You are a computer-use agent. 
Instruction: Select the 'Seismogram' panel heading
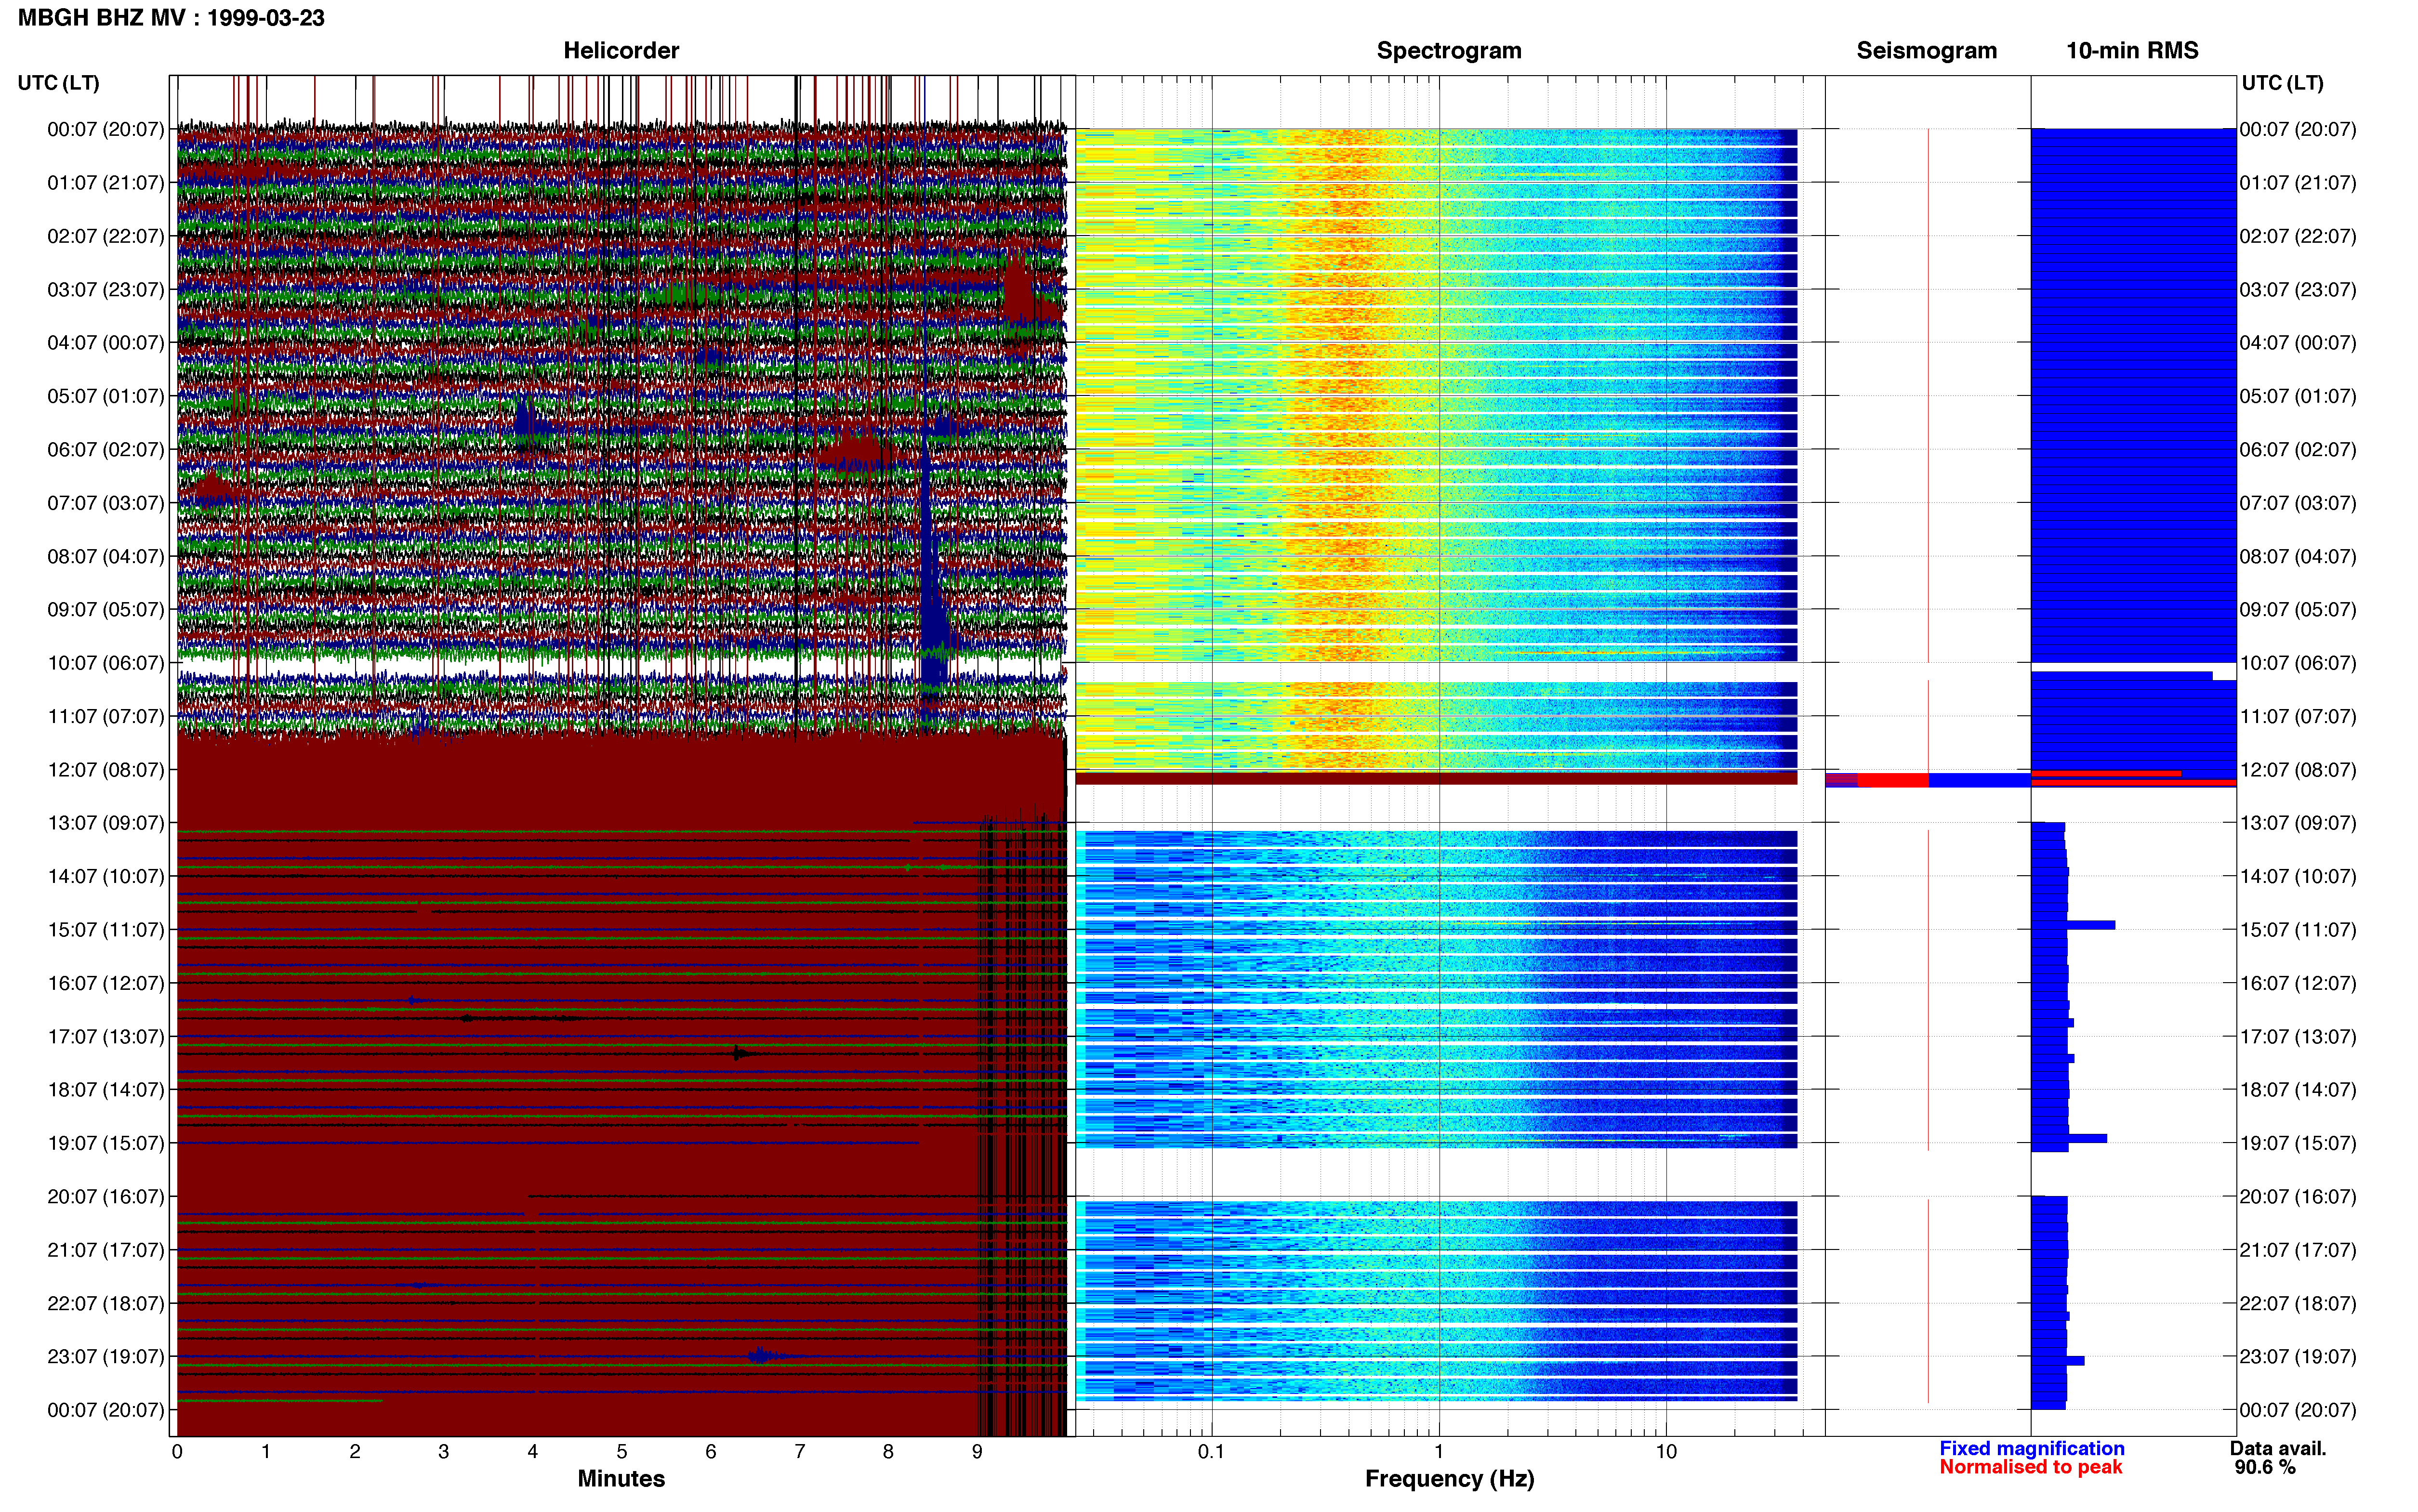[1926, 50]
